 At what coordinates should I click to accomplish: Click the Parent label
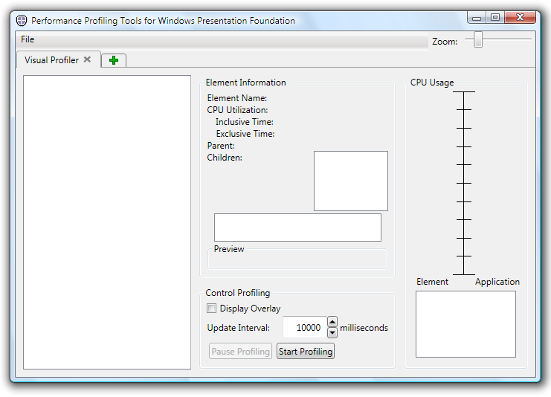(x=221, y=146)
